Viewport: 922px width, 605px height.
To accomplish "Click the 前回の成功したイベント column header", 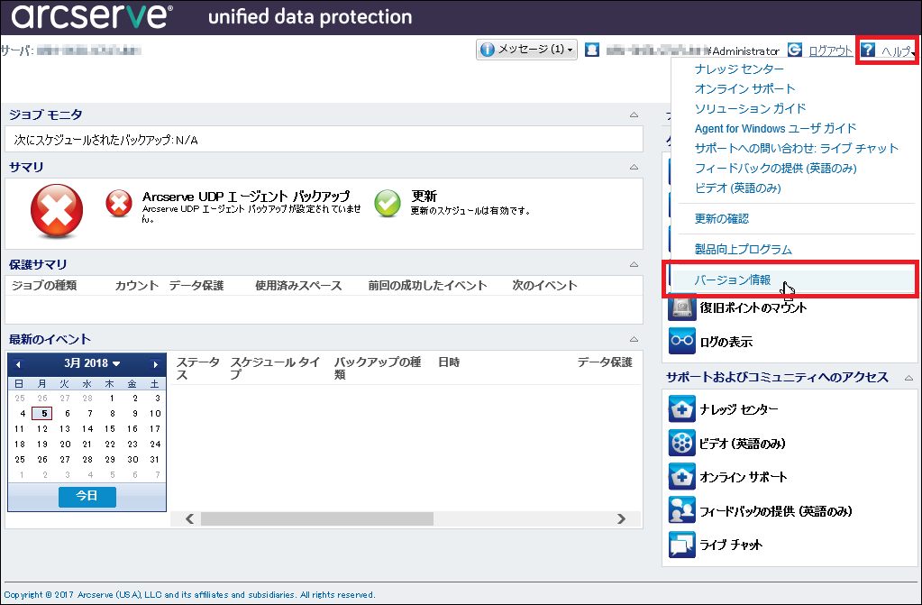I will [427, 286].
